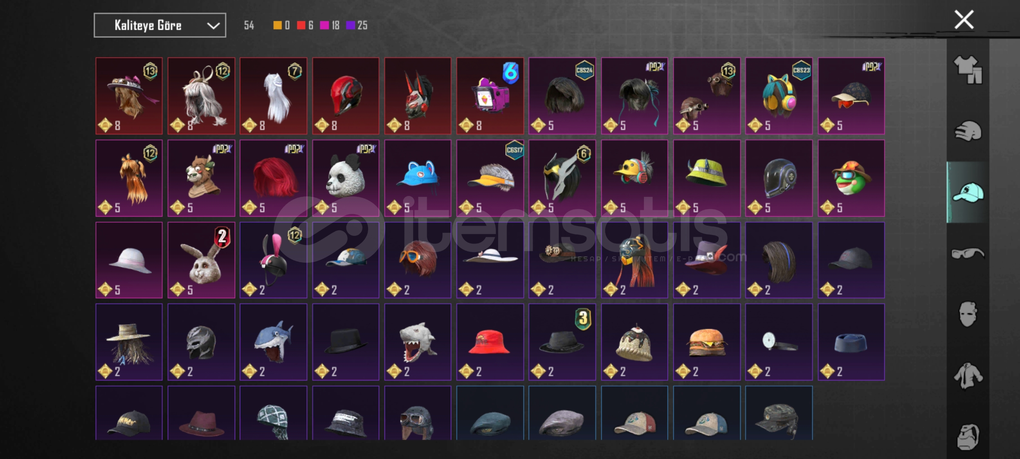Choose the burger hat item
Viewport: 1020px width, 459px height.
coord(706,342)
